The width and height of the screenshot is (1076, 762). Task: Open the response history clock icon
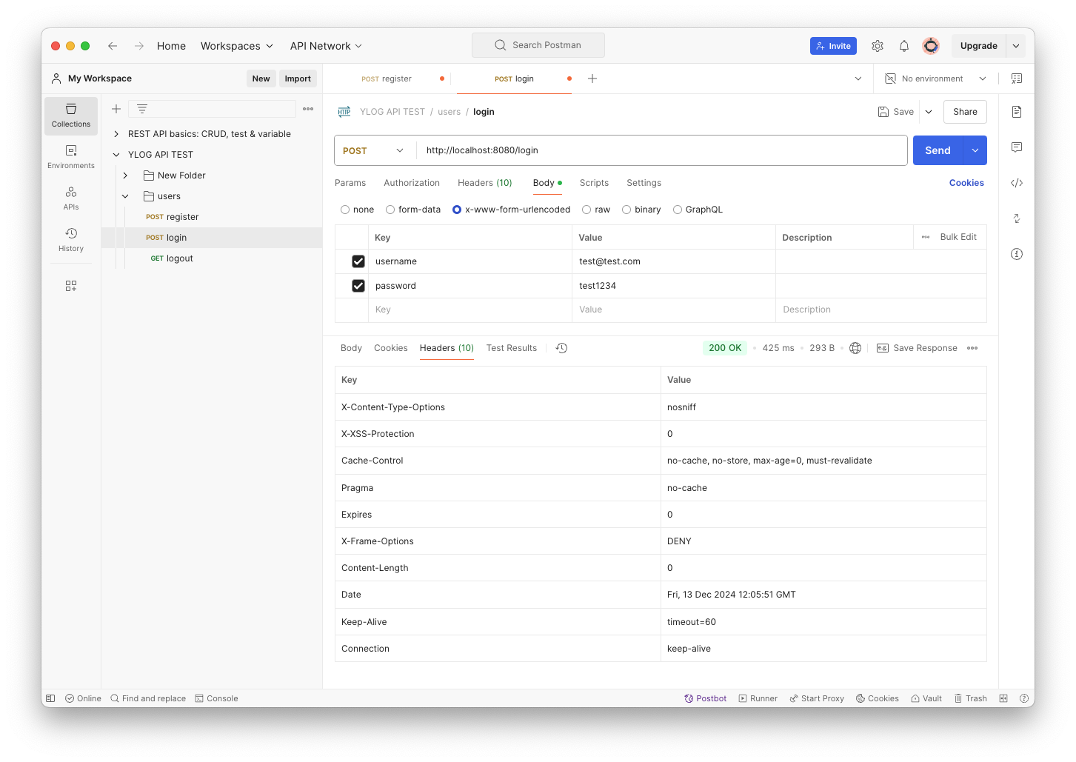562,348
